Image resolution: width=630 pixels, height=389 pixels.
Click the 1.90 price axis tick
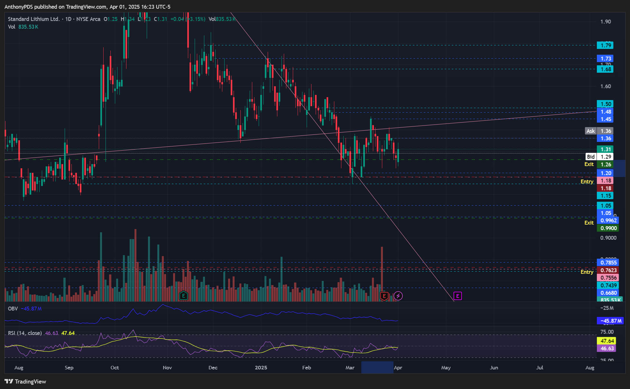click(x=606, y=22)
